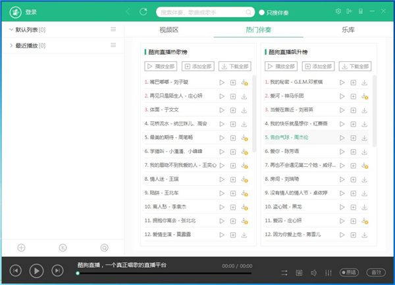Click the search magnifier icon

coord(248,12)
